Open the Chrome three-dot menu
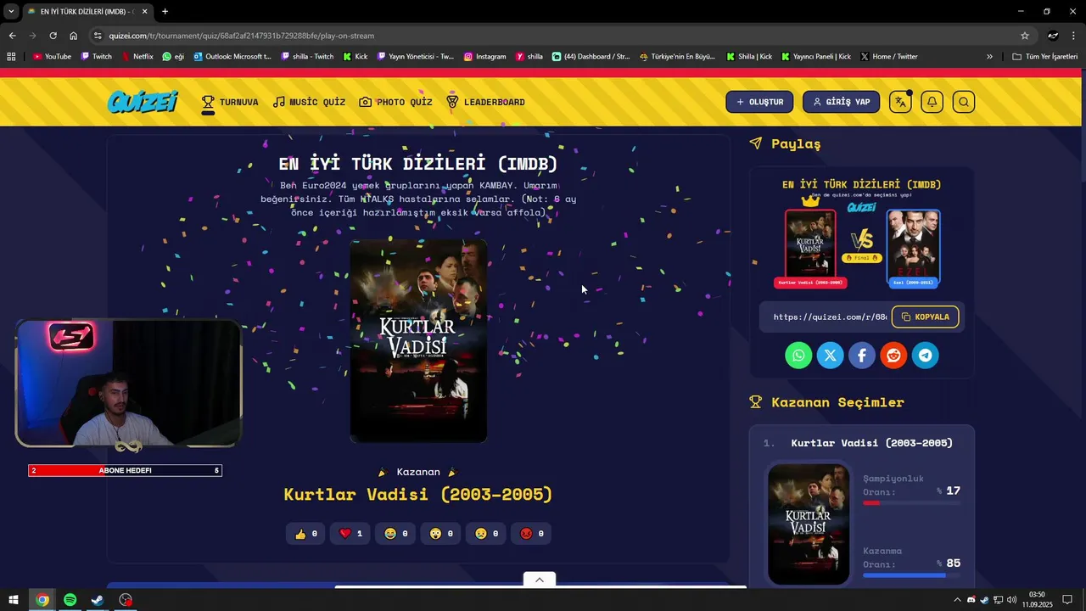 1074,36
